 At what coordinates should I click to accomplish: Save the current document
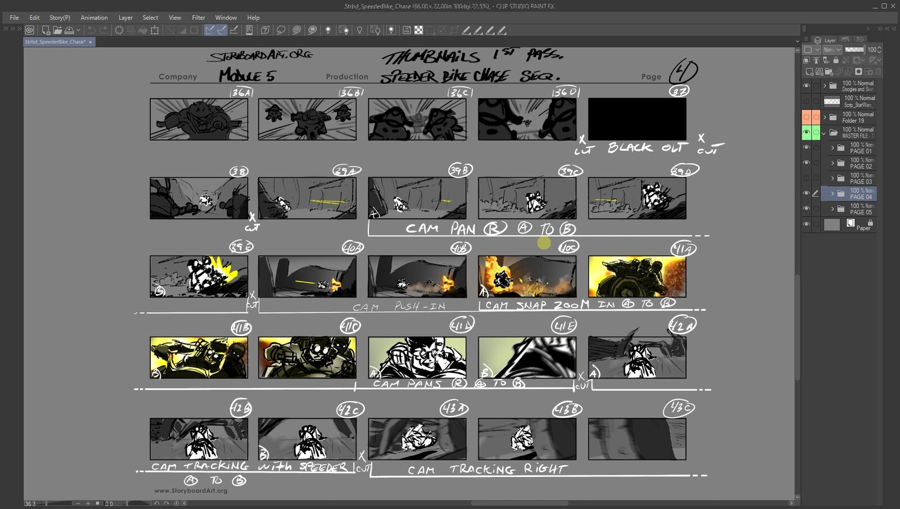pos(69,30)
